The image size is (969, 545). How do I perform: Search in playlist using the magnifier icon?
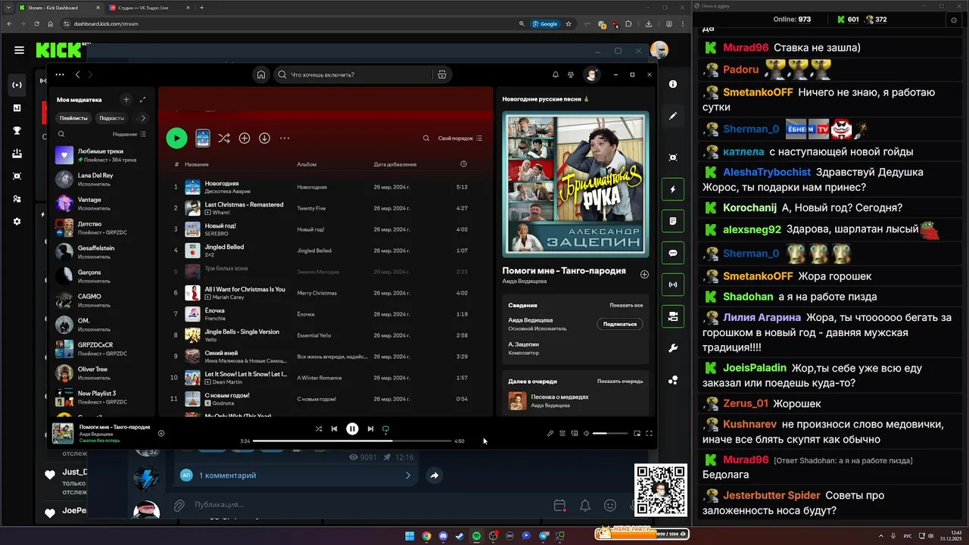(426, 138)
